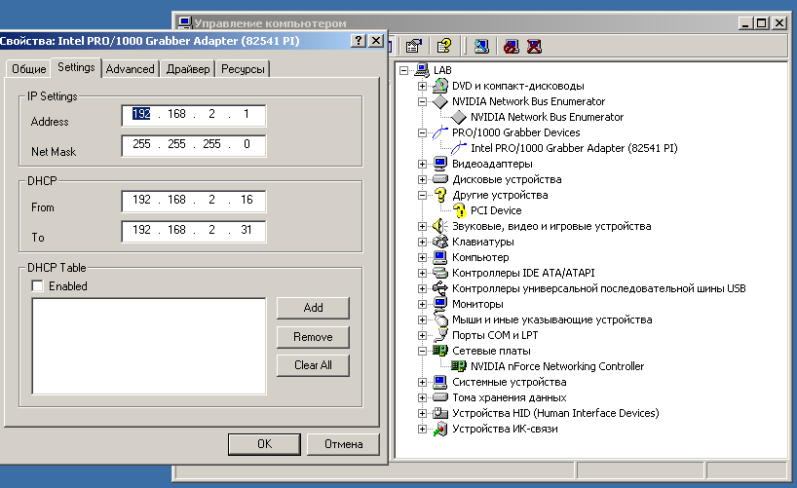Enable the DHCP Table checkbox
This screenshot has height=488, width=797.
point(38,286)
